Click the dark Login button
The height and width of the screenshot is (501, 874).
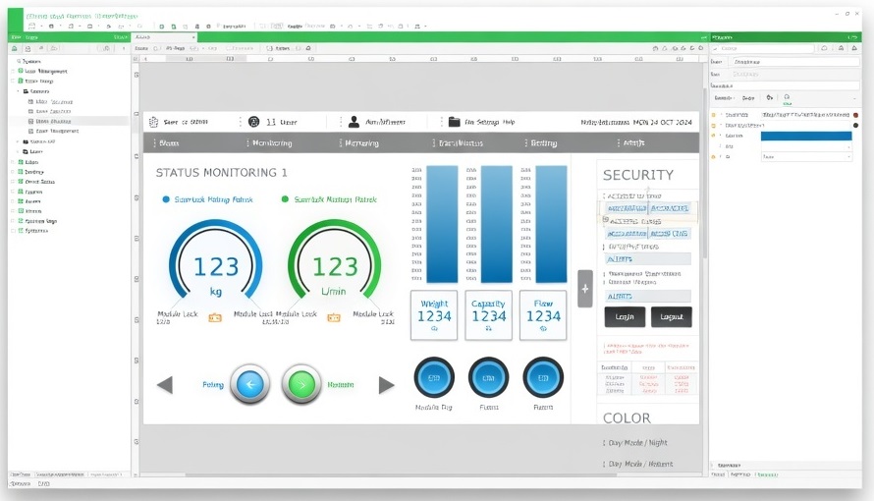coord(625,317)
